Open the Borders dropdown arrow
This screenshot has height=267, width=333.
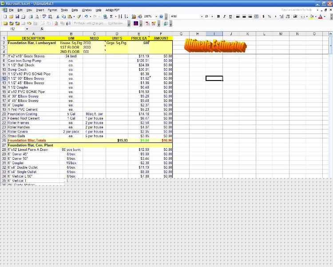pos(307,16)
